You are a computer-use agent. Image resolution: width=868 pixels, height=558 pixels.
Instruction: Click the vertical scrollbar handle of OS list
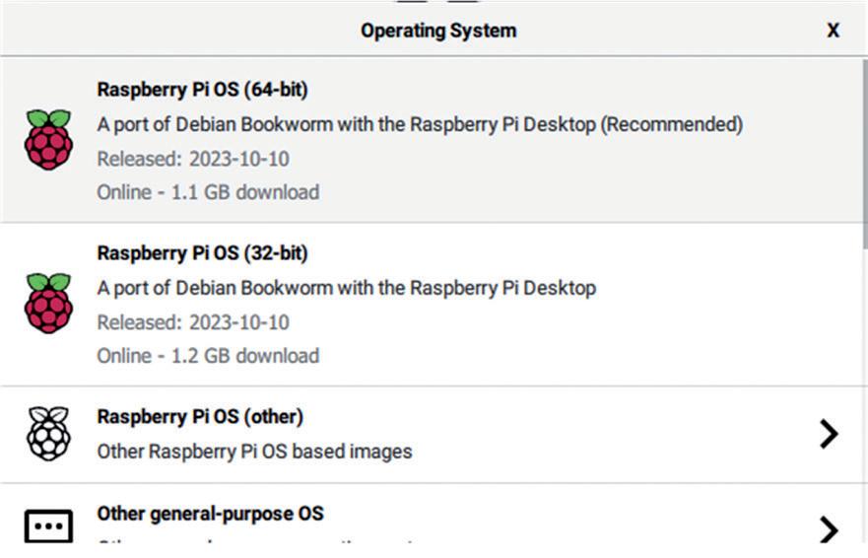[865, 154]
